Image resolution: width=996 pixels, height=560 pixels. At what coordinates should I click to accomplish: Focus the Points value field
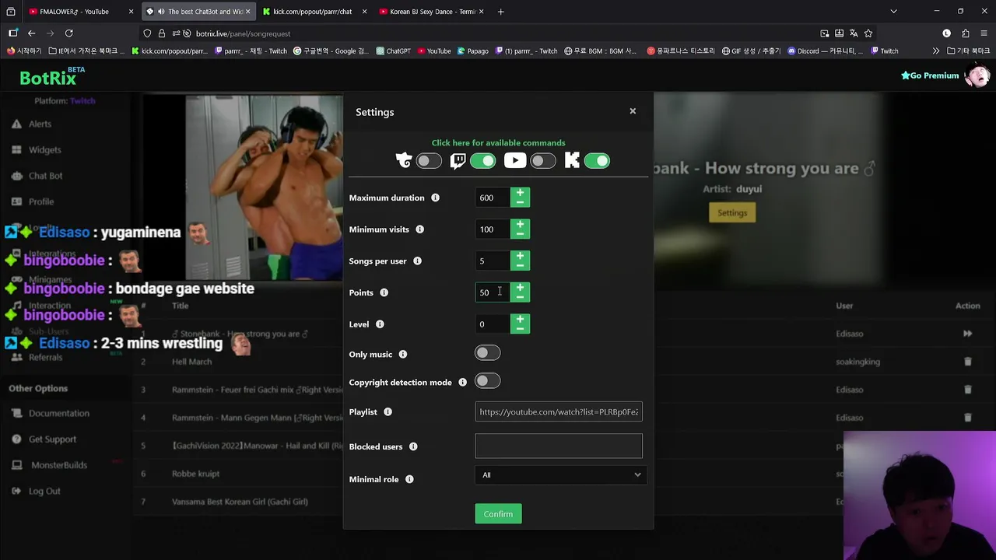(493, 292)
